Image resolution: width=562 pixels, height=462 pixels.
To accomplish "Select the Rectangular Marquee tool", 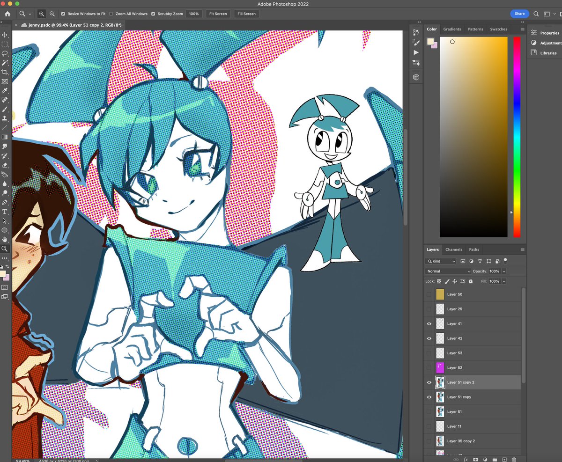I will [5, 44].
